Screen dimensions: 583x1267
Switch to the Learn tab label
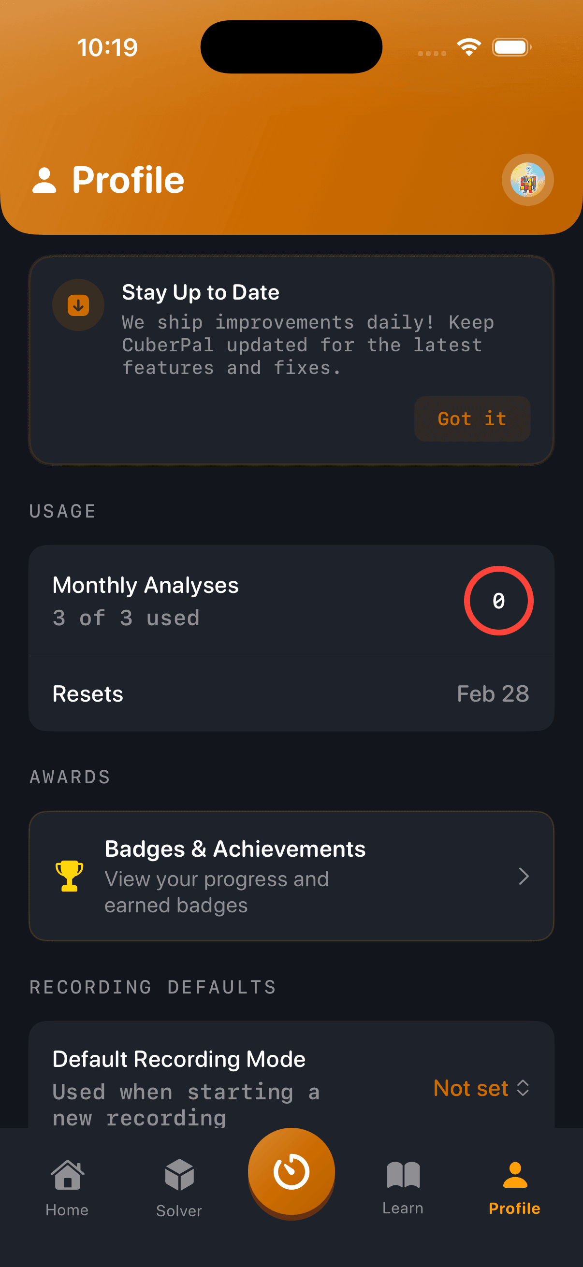point(403,1209)
